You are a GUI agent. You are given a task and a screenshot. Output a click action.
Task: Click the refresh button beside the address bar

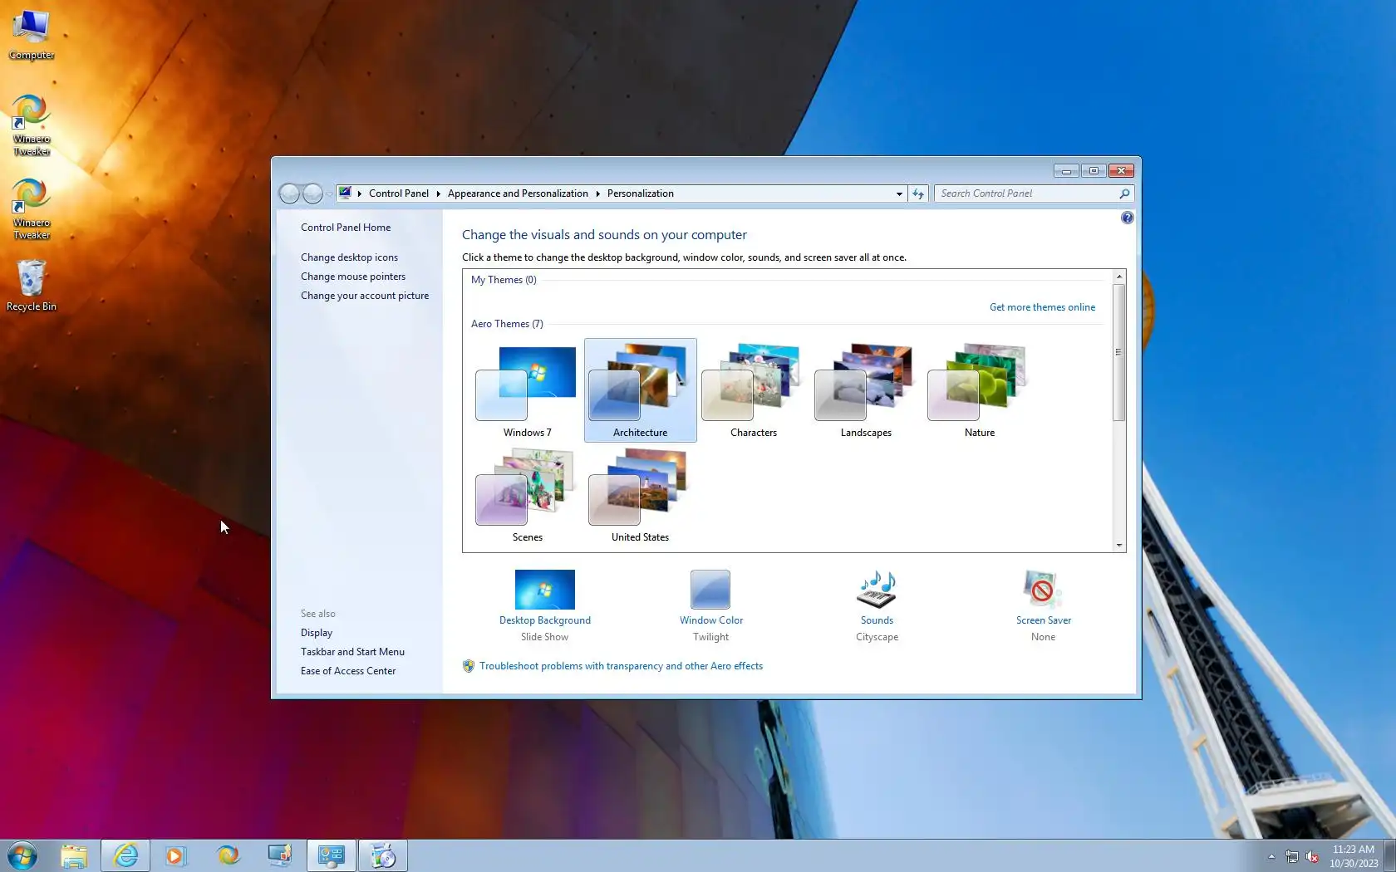pos(917,194)
